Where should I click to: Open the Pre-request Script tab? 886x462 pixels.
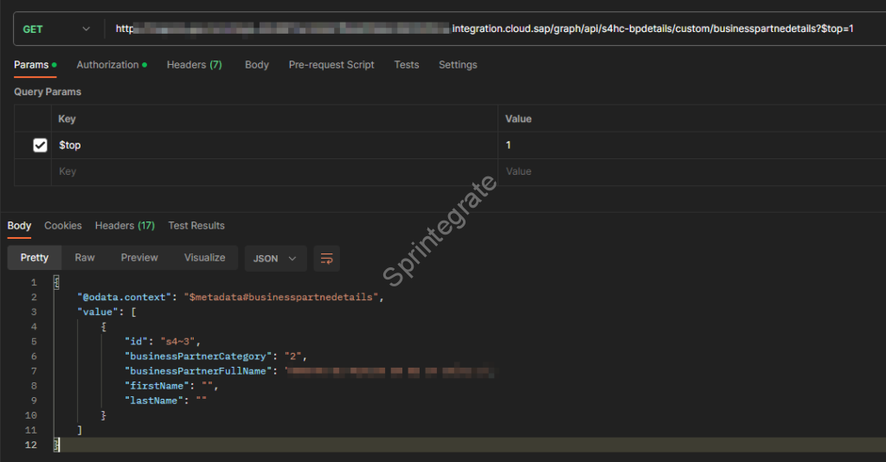click(x=331, y=65)
